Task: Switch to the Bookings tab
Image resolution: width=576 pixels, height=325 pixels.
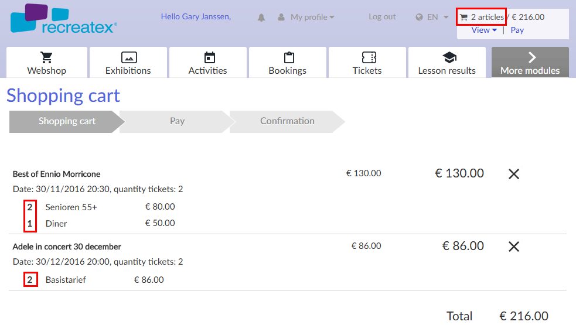Action: click(x=288, y=63)
